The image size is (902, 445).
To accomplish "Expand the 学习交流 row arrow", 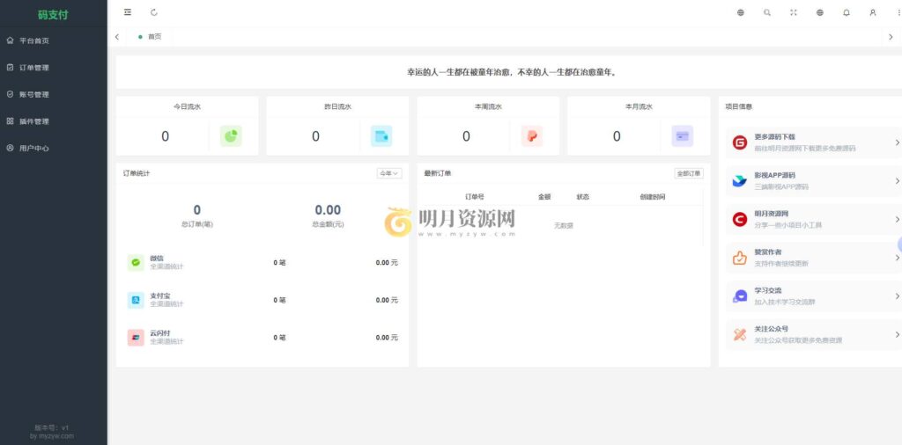I will [x=897, y=296].
